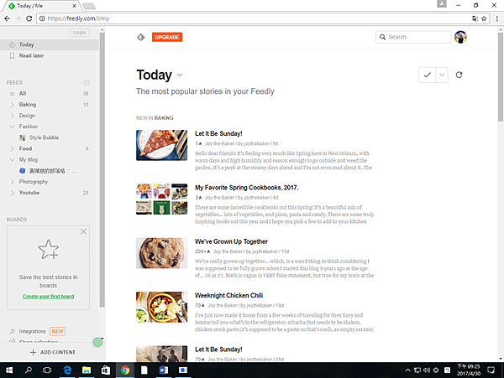
Task: Open taskbar search magnifier
Action: 29,370
